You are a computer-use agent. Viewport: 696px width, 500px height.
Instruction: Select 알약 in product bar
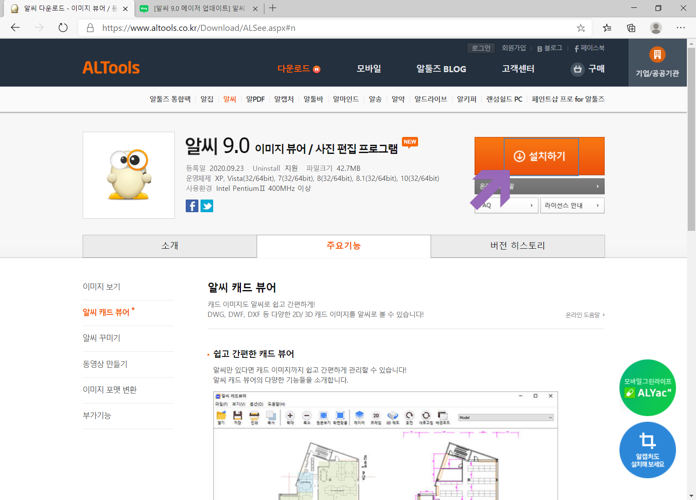tap(398, 99)
